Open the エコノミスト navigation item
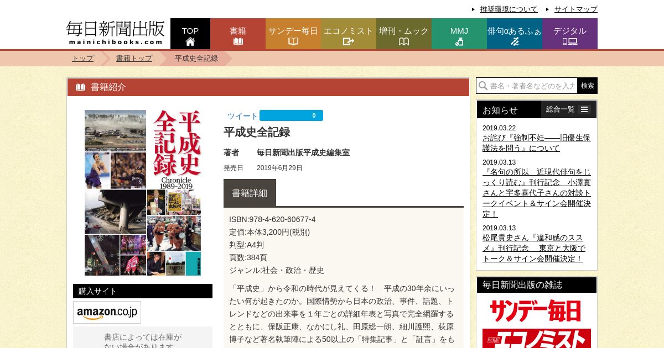 tap(349, 34)
